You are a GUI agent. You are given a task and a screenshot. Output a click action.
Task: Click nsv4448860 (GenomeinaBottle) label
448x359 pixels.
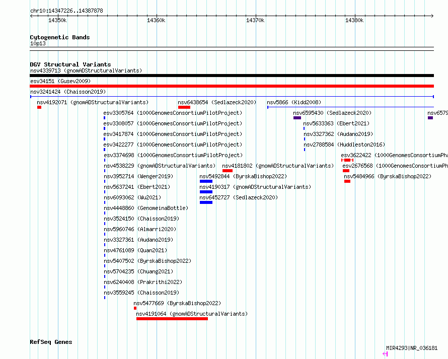[146, 208]
